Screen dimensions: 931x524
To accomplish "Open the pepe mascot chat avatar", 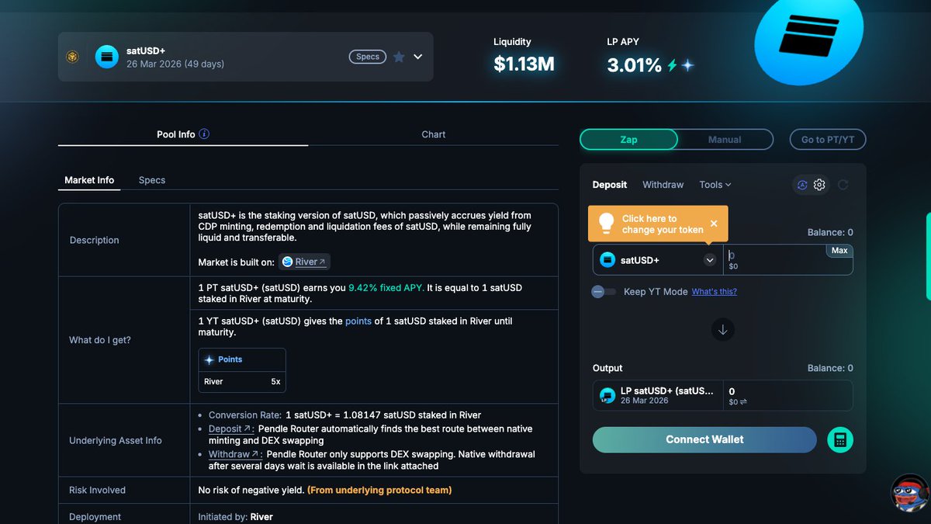I will pyautogui.click(x=909, y=493).
